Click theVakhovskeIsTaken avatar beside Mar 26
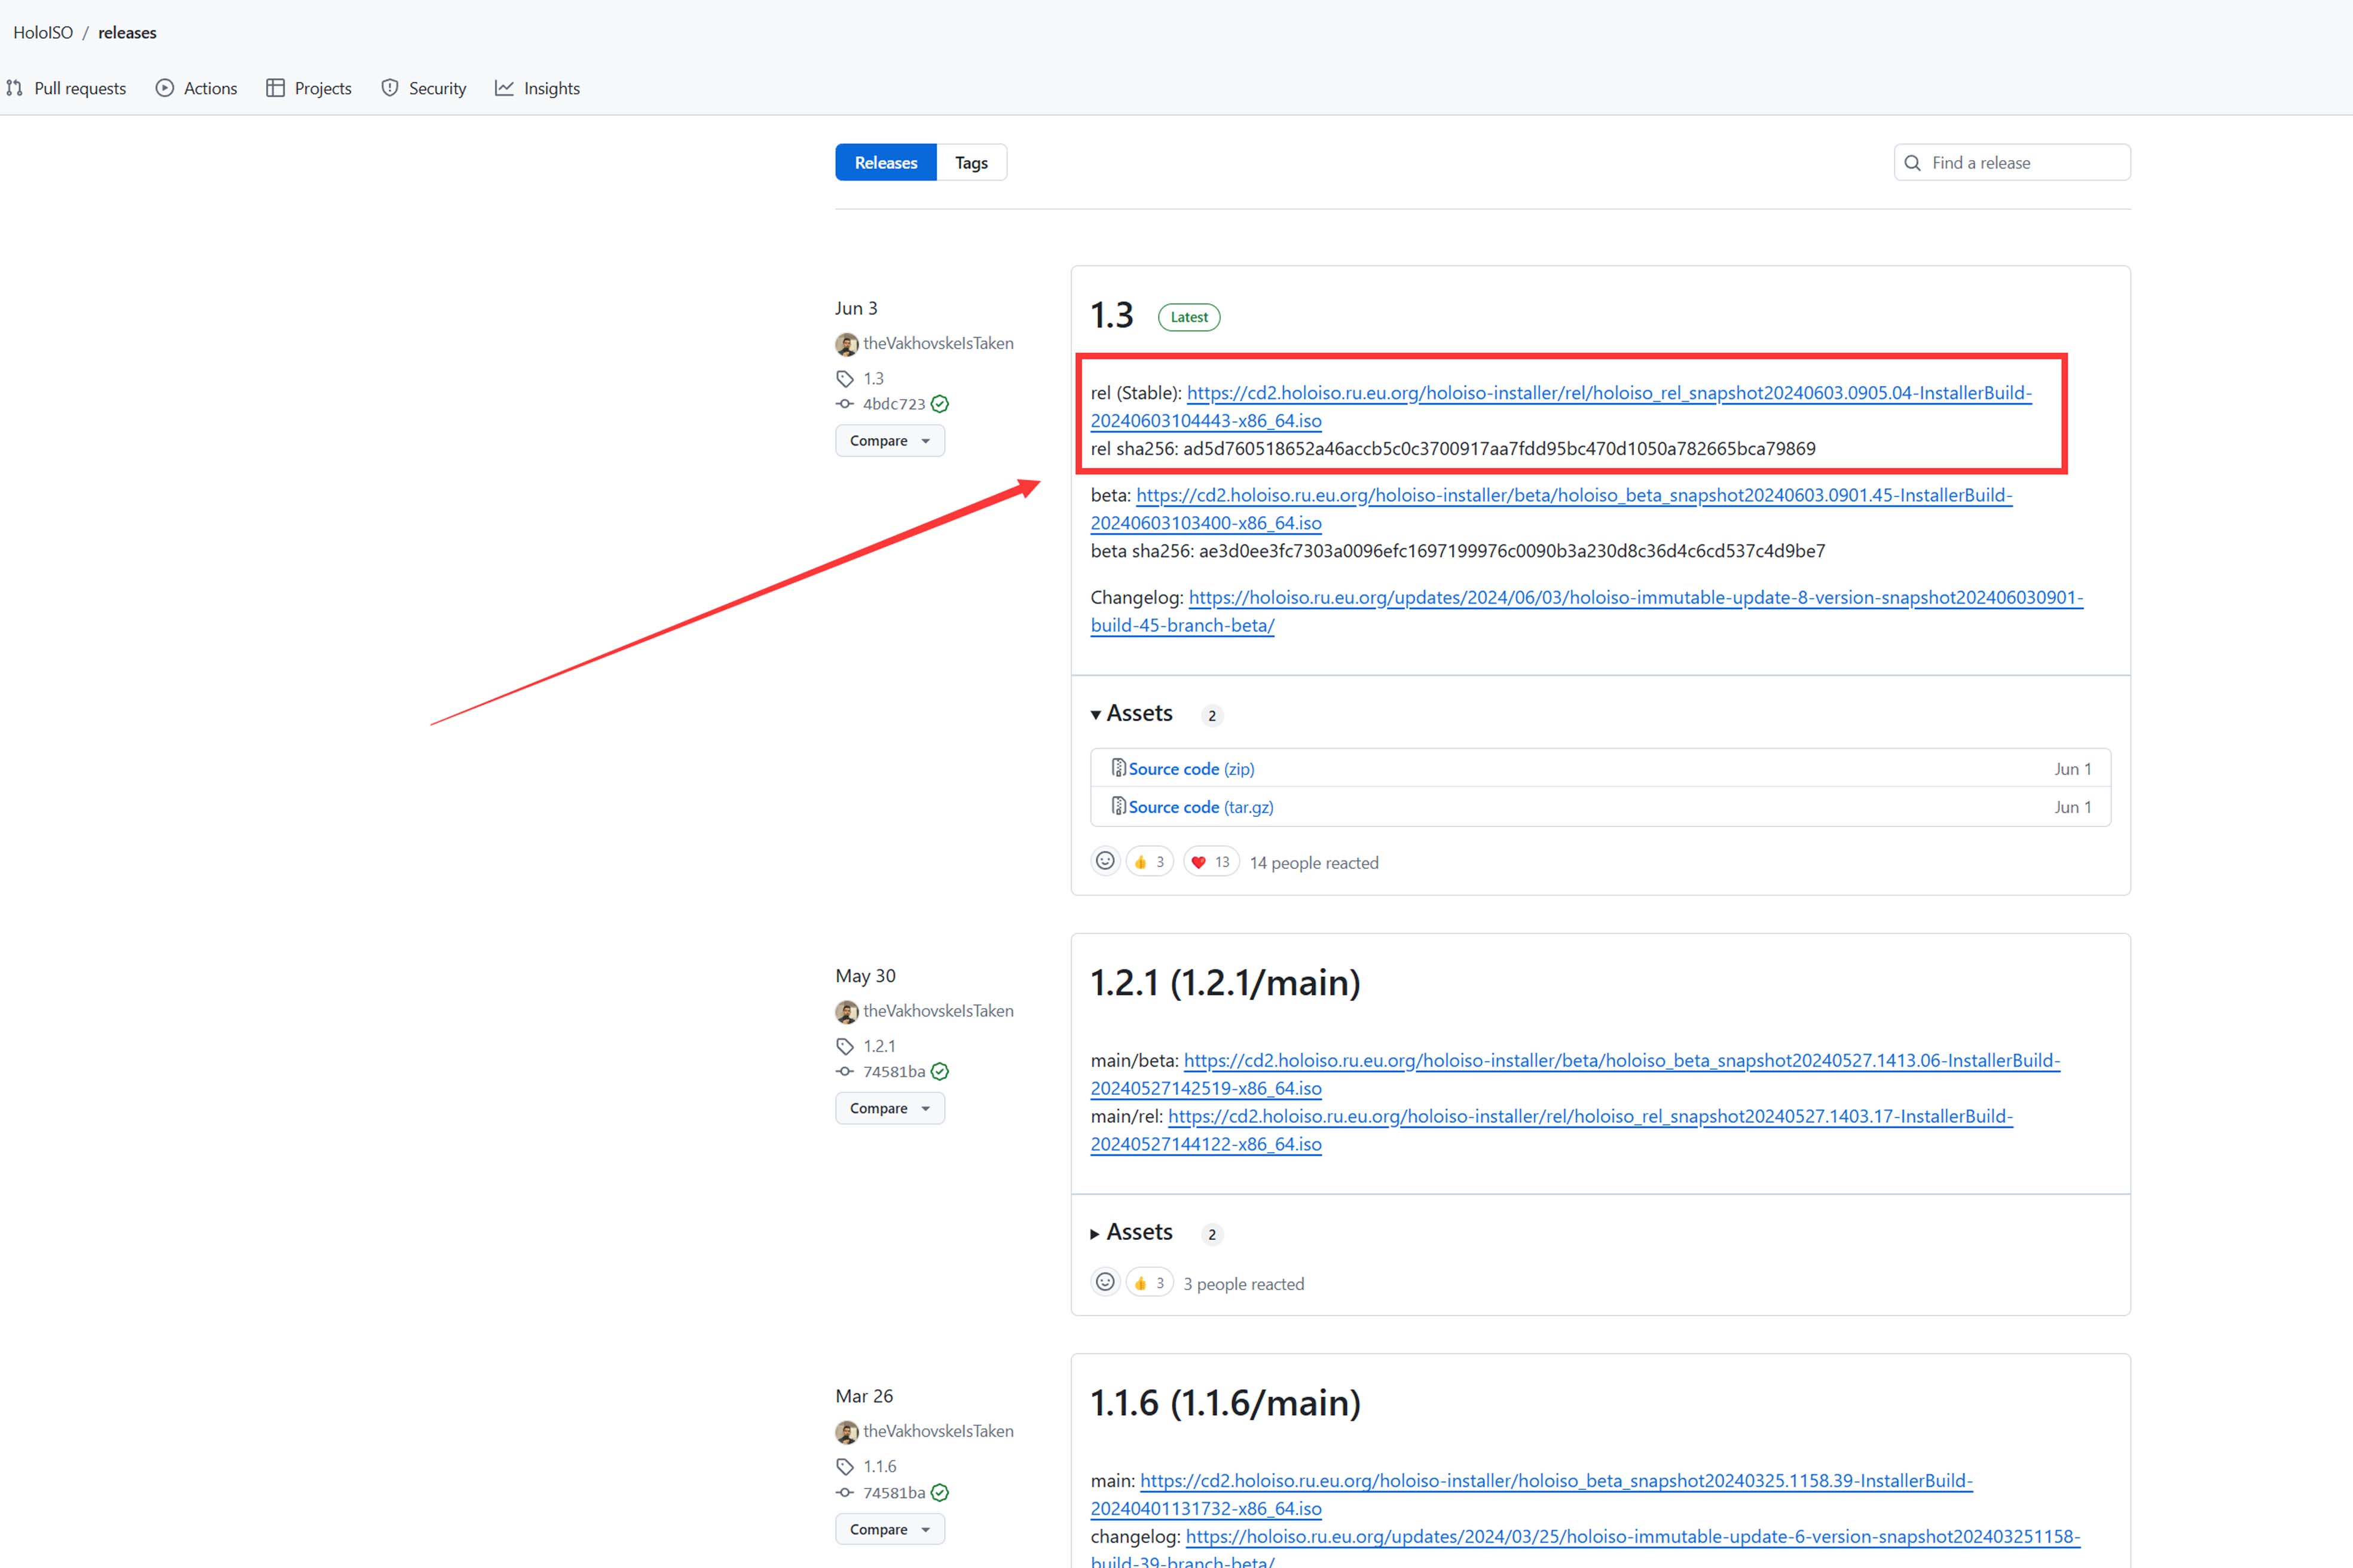This screenshot has width=2353, height=1568. 847,1432
